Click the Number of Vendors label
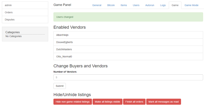Viewport: 204px width, 106px height. tap(65, 72)
